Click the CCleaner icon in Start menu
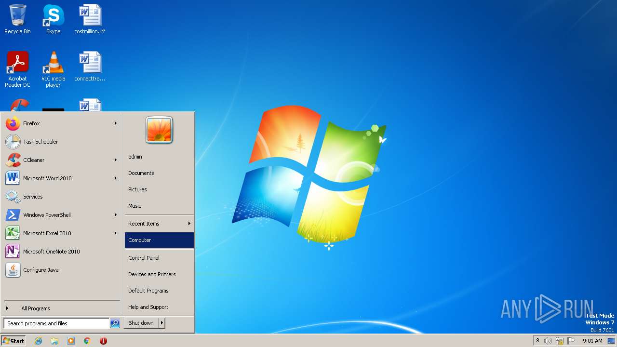 coord(13,160)
